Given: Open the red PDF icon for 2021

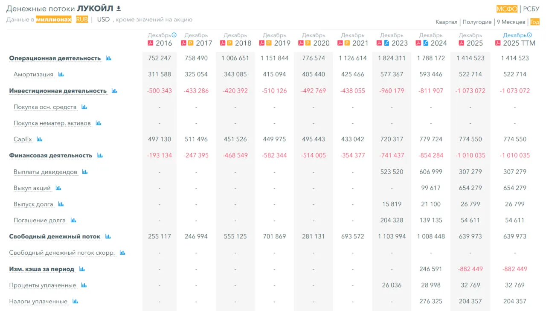Looking at the screenshot, I should [340, 43].
